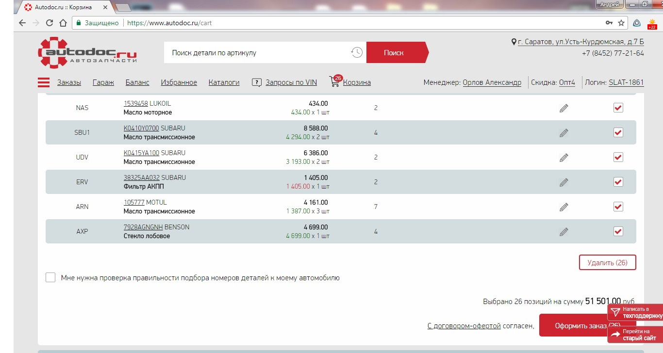
Task: Open the Заказы menu item
Action: pyautogui.click(x=69, y=82)
